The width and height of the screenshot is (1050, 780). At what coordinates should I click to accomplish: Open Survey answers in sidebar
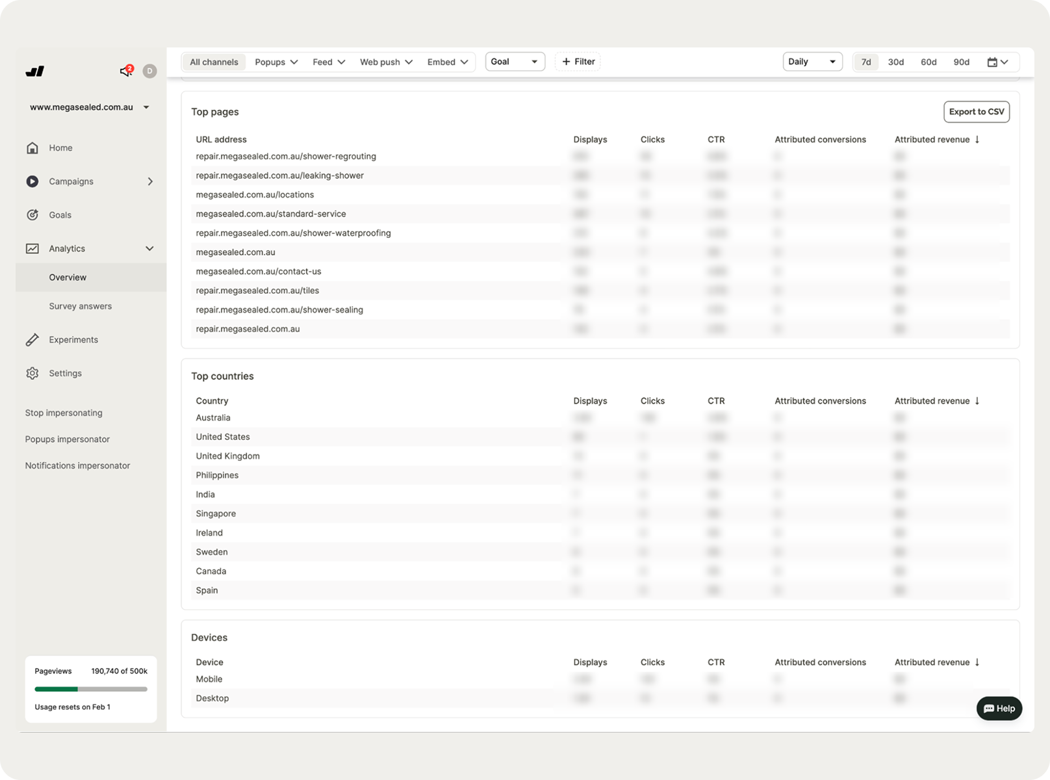[80, 306]
